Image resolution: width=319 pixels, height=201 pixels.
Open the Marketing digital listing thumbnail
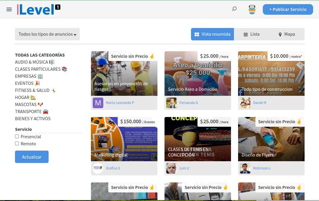(124, 139)
